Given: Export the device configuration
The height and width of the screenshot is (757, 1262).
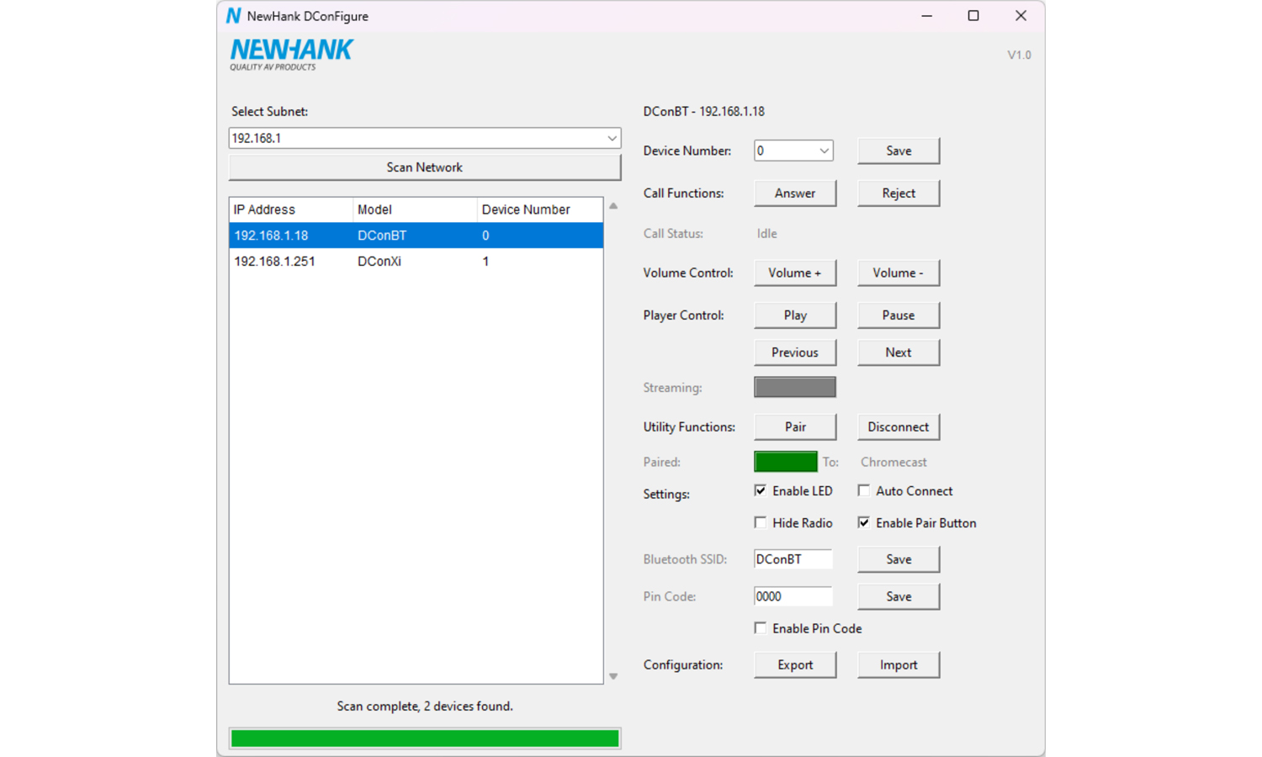Looking at the screenshot, I should [795, 665].
